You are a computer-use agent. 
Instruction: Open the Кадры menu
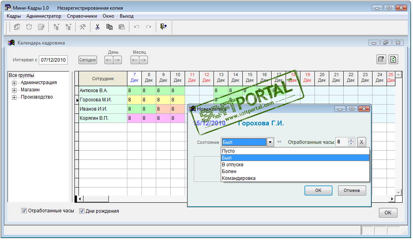click(14, 16)
